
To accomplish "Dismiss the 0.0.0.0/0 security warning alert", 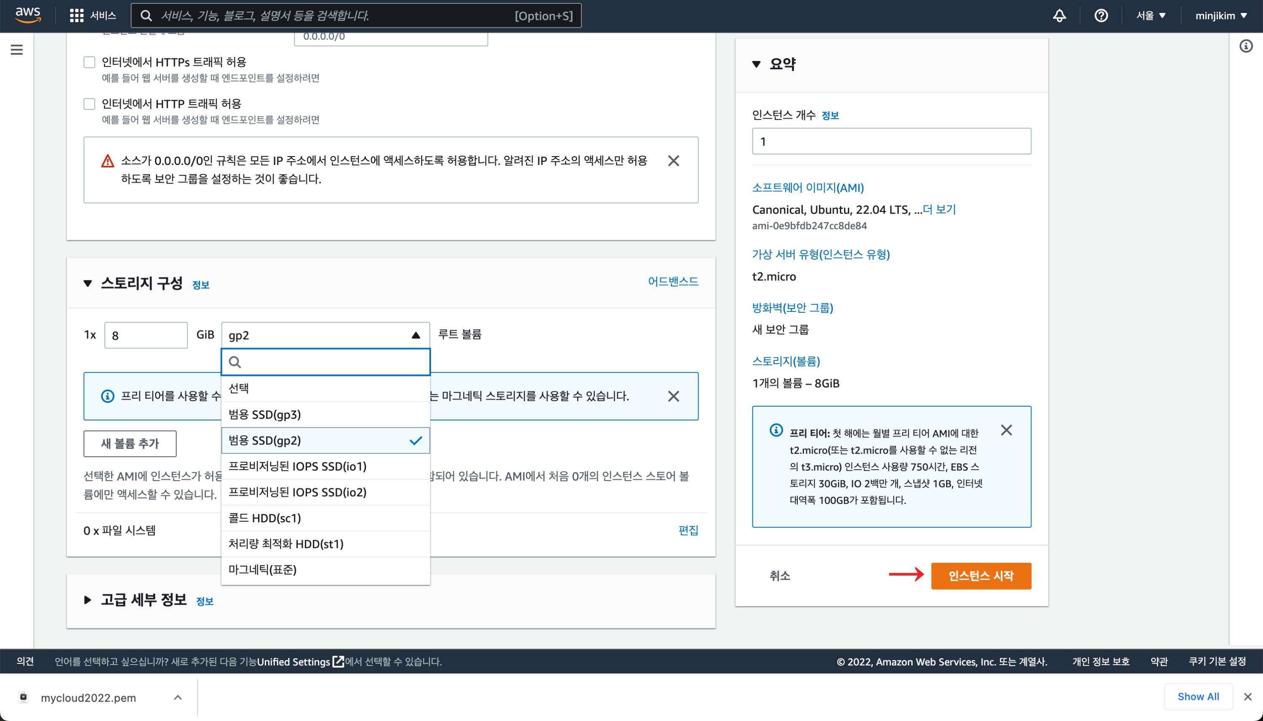I will click(x=673, y=161).
